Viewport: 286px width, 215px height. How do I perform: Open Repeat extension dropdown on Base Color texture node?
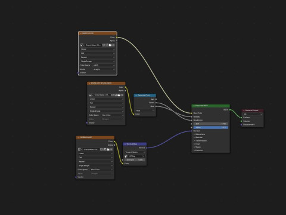coord(98,57)
